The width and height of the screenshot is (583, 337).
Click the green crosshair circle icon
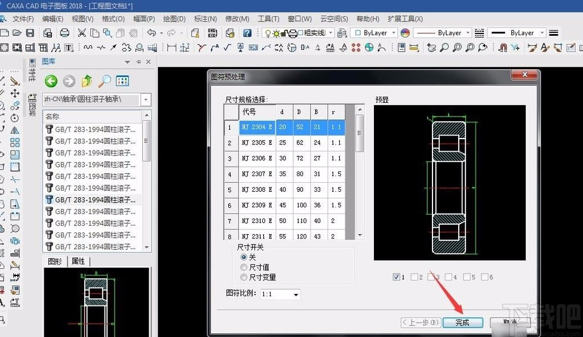(x=369, y=47)
